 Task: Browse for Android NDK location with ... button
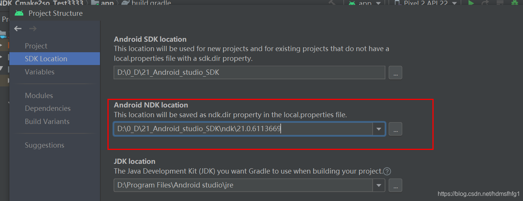tap(395, 129)
